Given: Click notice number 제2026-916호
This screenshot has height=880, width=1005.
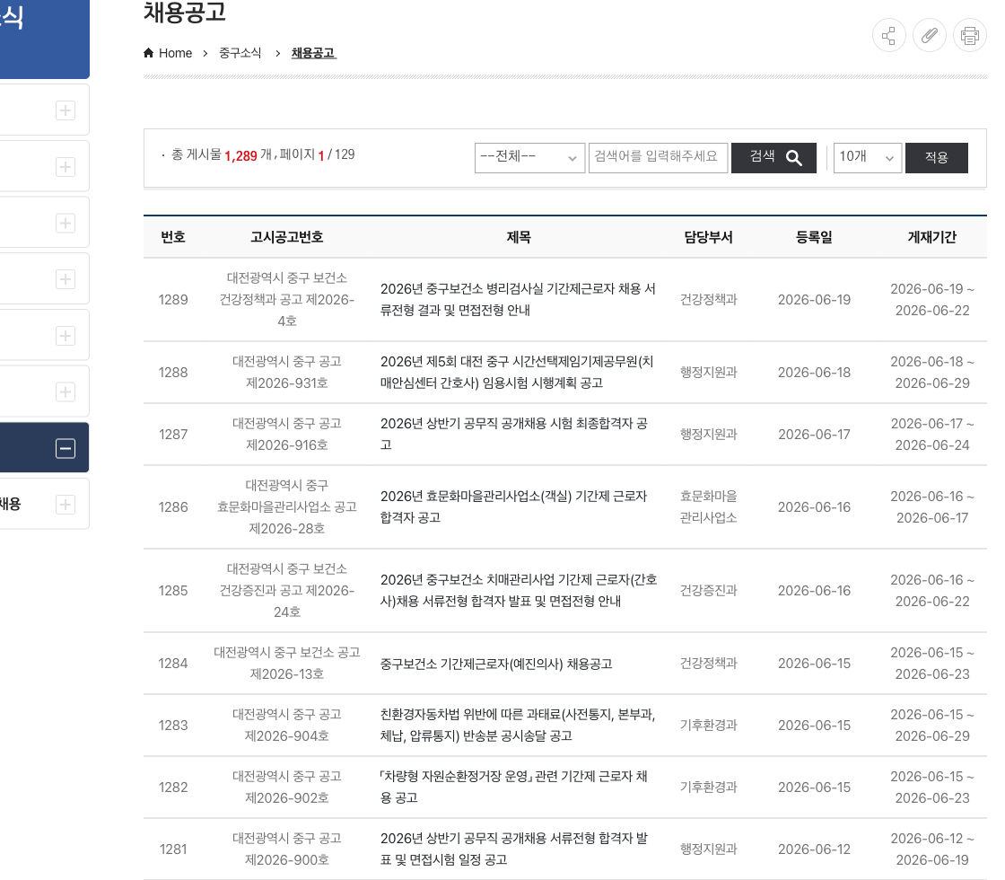Looking at the screenshot, I should pos(286,445).
